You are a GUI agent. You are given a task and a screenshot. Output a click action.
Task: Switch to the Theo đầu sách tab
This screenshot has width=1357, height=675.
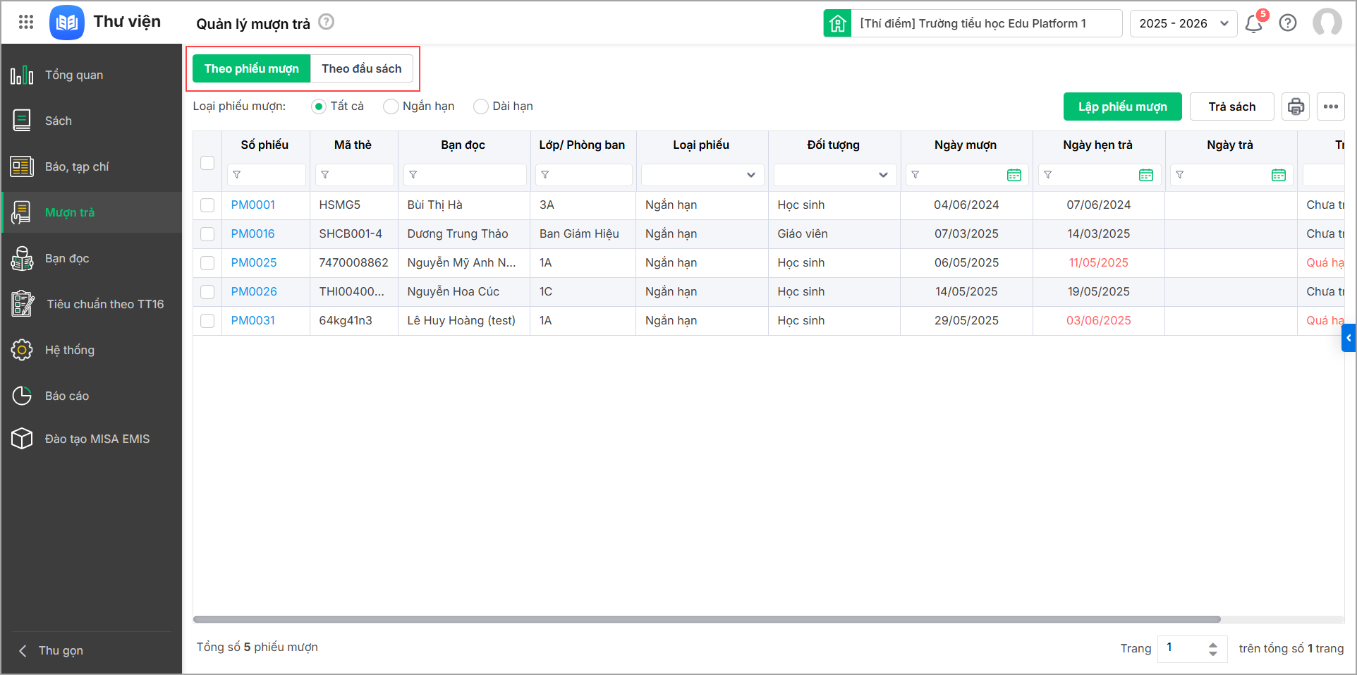(x=361, y=68)
